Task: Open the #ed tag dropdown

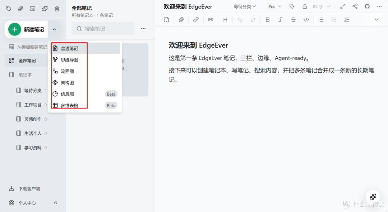Action: (275, 6)
